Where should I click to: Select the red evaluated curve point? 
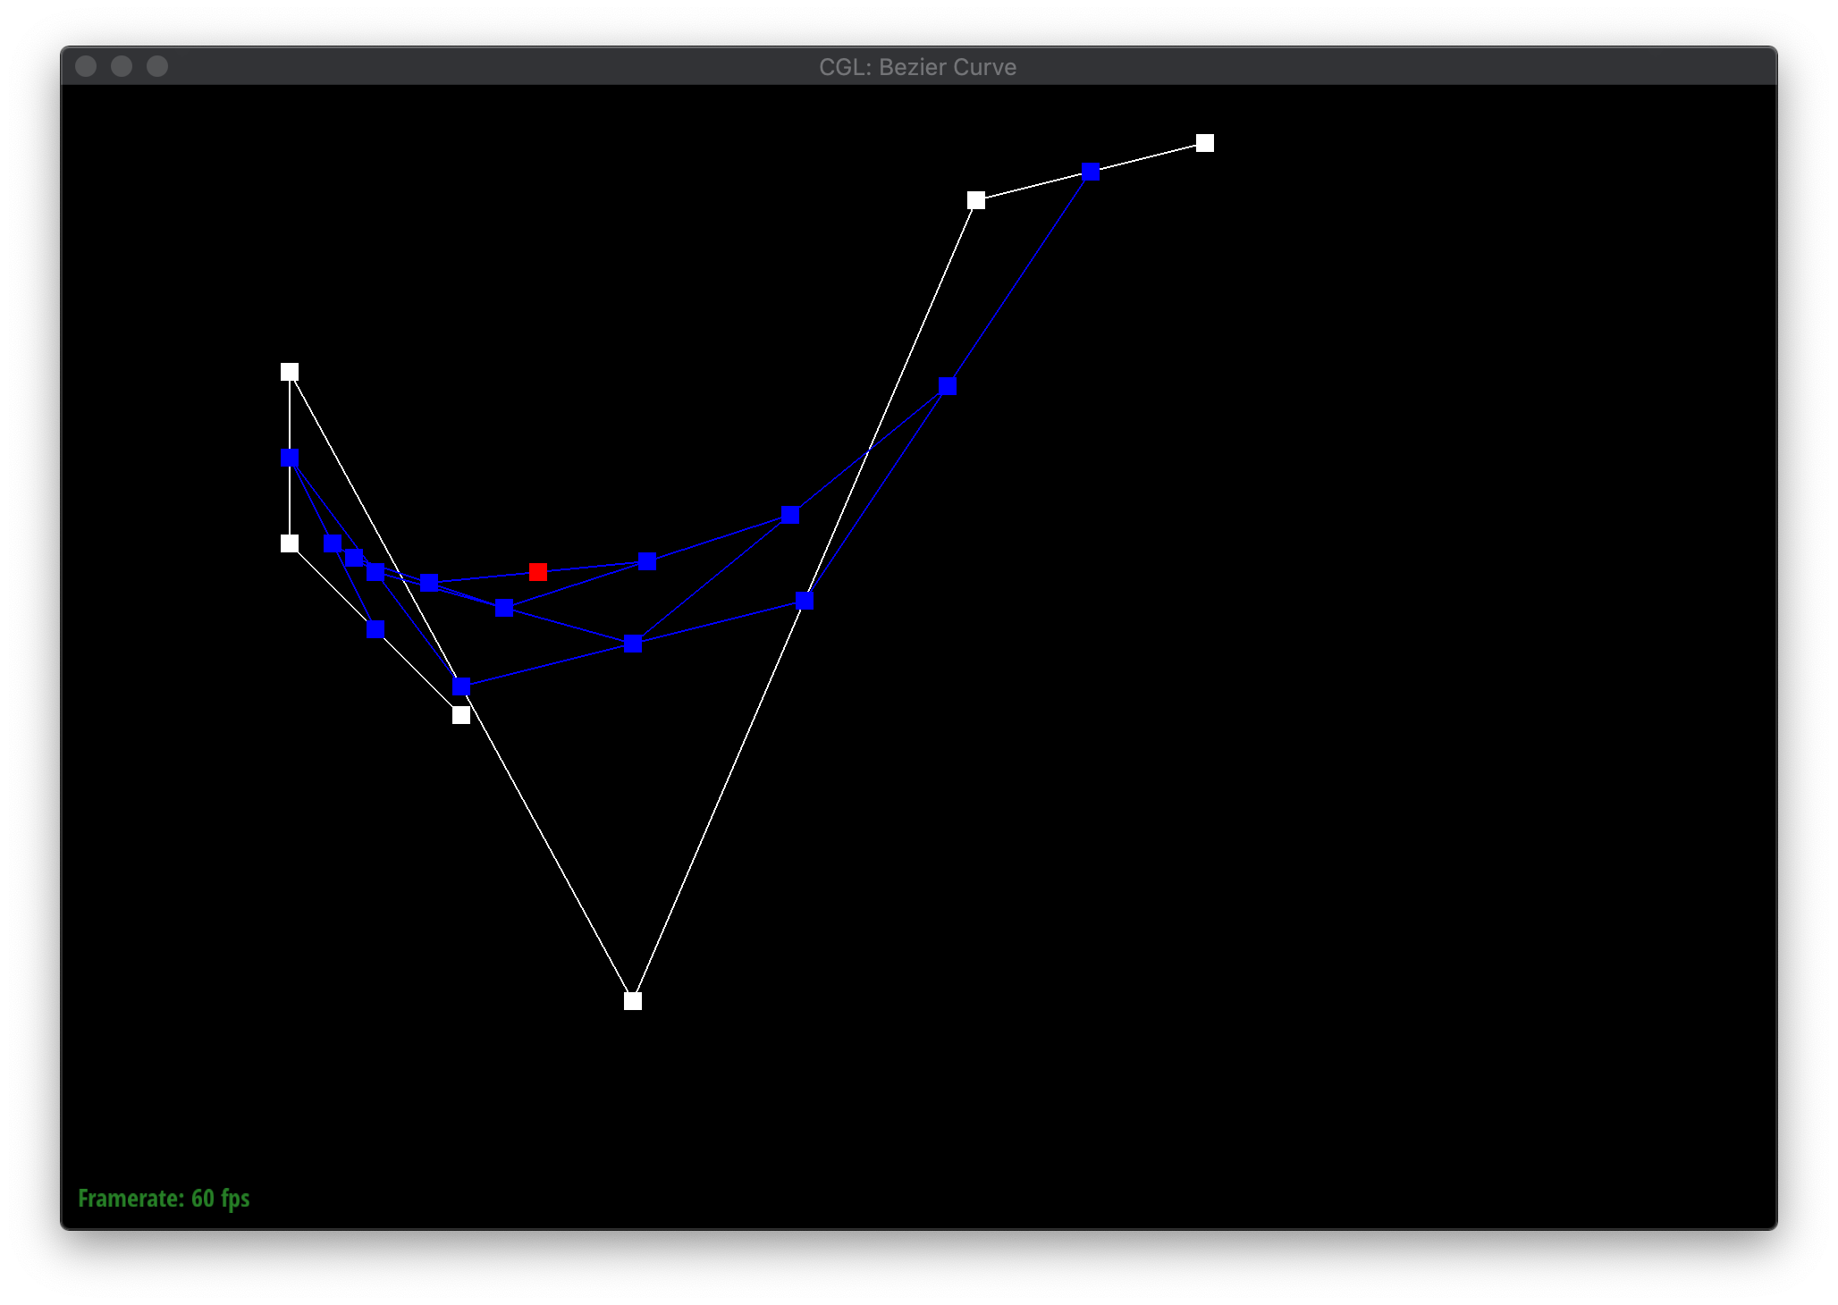coord(538,572)
